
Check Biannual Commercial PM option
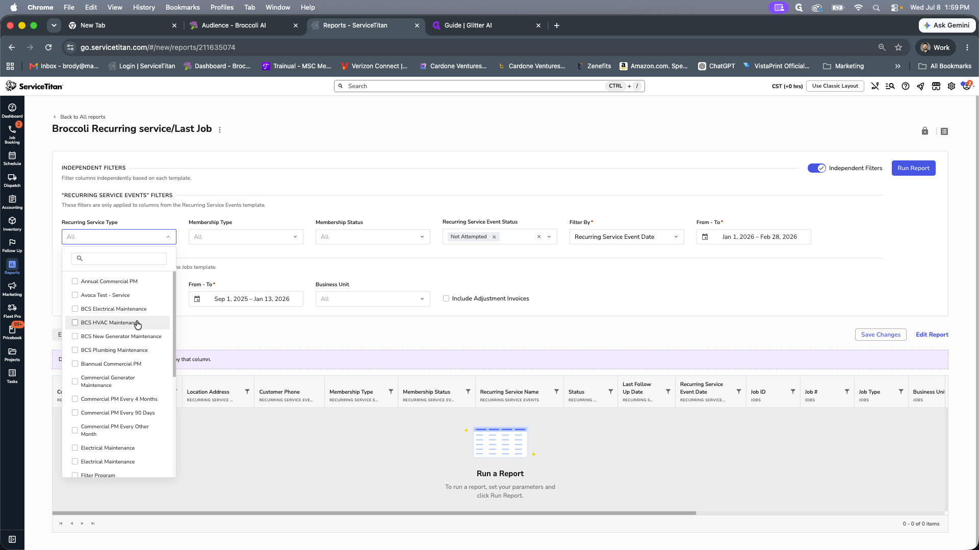point(75,364)
